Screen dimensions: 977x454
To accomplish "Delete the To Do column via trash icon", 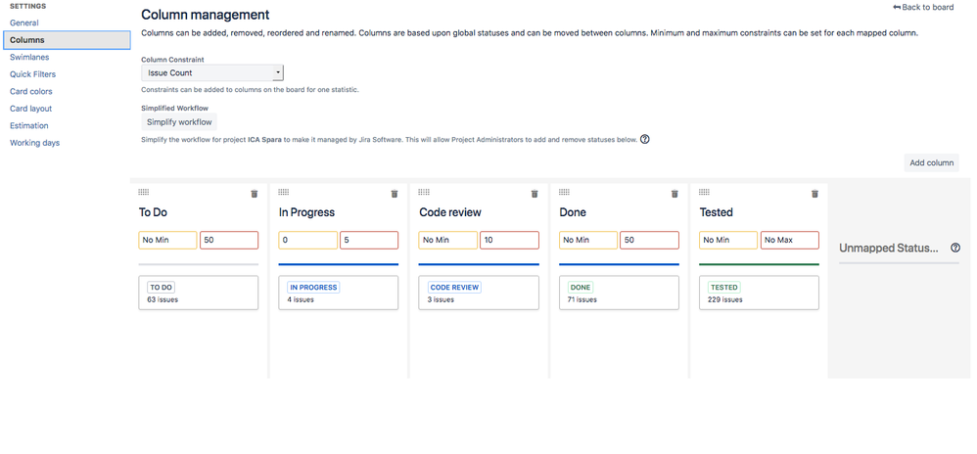I will click(255, 194).
